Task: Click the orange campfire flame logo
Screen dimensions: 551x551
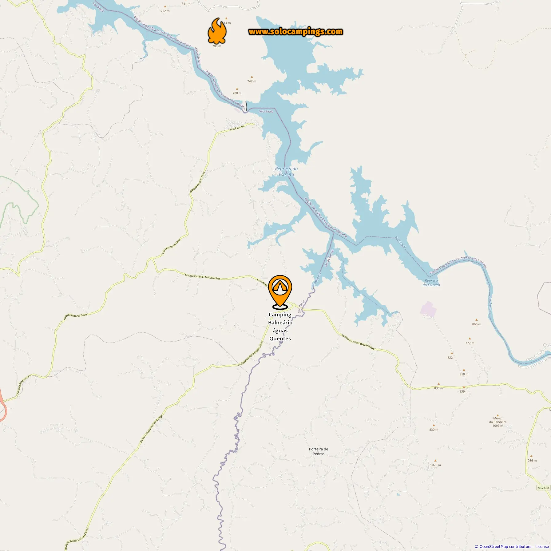Action: coord(217,31)
